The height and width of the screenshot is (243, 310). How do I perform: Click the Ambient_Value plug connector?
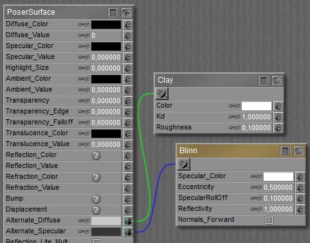click(128, 90)
